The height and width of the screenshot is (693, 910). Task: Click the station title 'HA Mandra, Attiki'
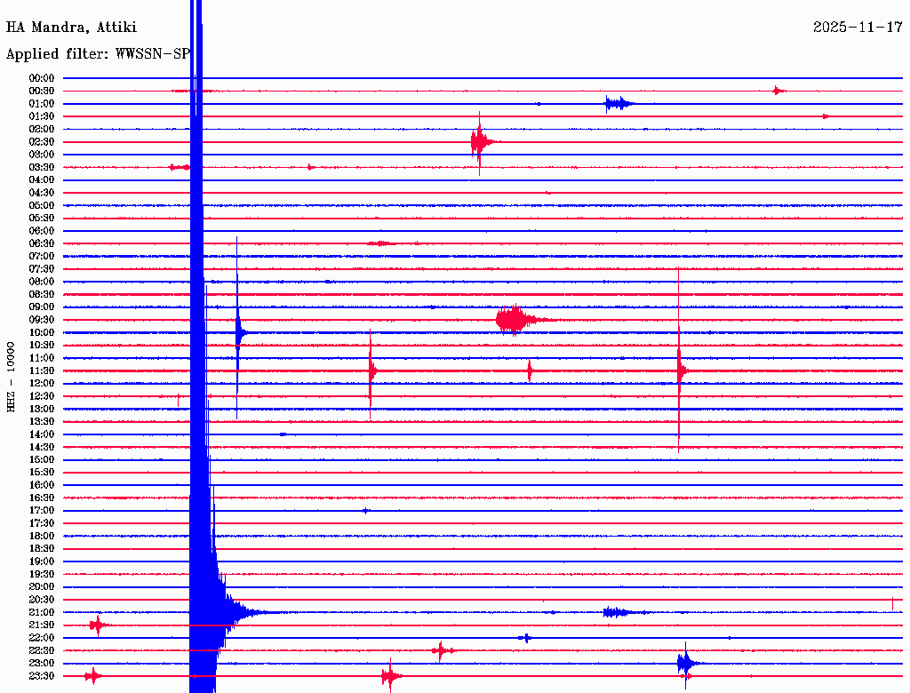tap(71, 28)
